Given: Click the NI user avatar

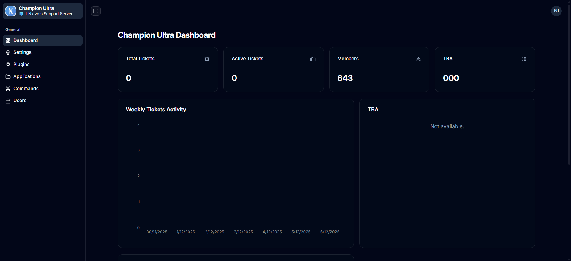Looking at the screenshot, I should [556, 11].
